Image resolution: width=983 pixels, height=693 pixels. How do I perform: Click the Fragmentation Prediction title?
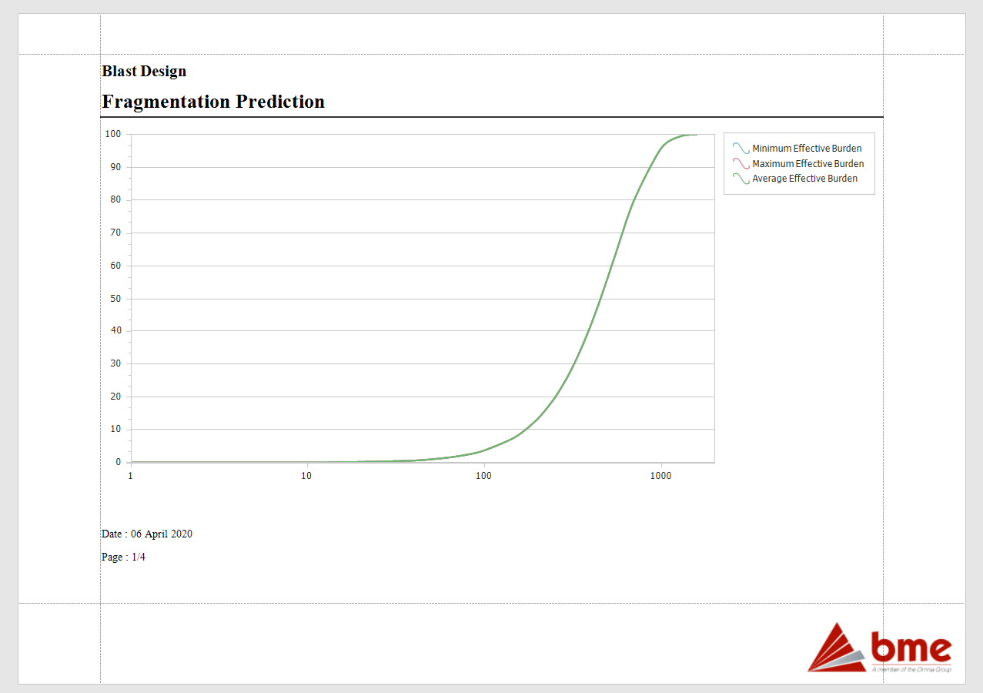pos(213,102)
